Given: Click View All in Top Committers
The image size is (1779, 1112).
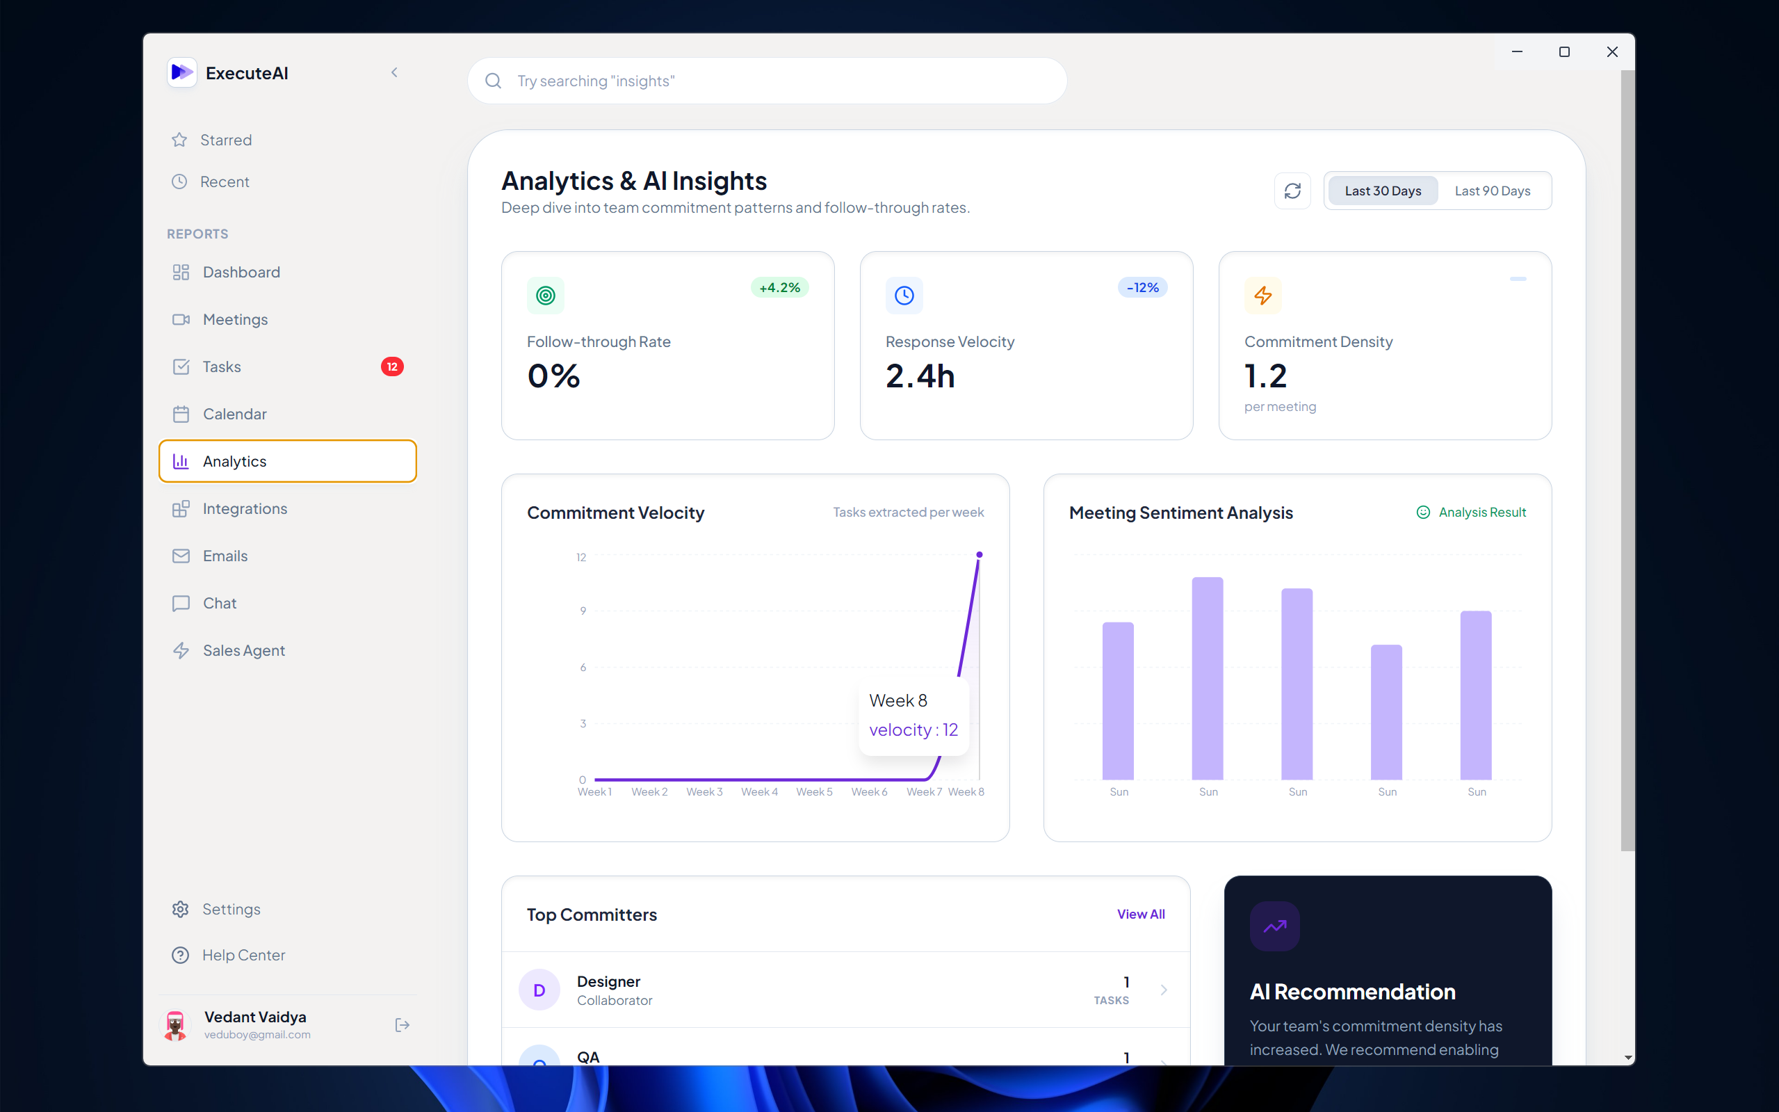Looking at the screenshot, I should (1140, 914).
